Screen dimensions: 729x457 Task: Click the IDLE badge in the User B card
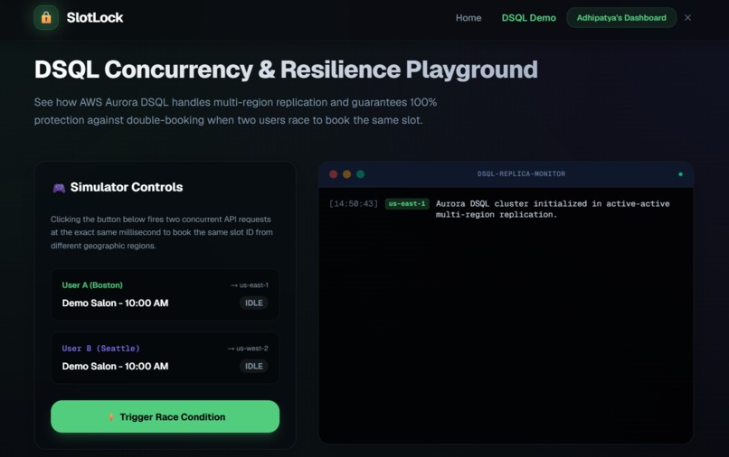click(254, 366)
